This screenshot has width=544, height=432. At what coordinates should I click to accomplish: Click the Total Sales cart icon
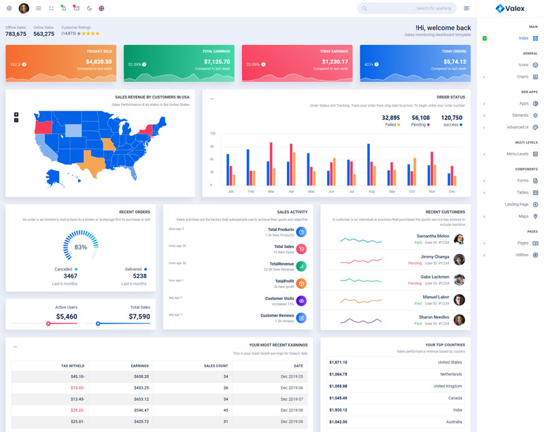point(301,249)
